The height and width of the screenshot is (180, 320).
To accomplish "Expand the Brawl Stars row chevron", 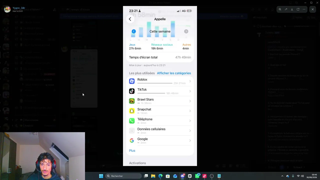I will point(190,101).
